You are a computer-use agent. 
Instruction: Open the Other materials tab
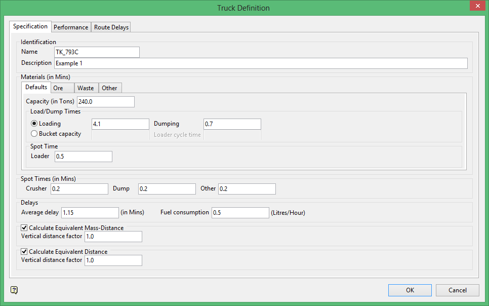click(109, 88)
